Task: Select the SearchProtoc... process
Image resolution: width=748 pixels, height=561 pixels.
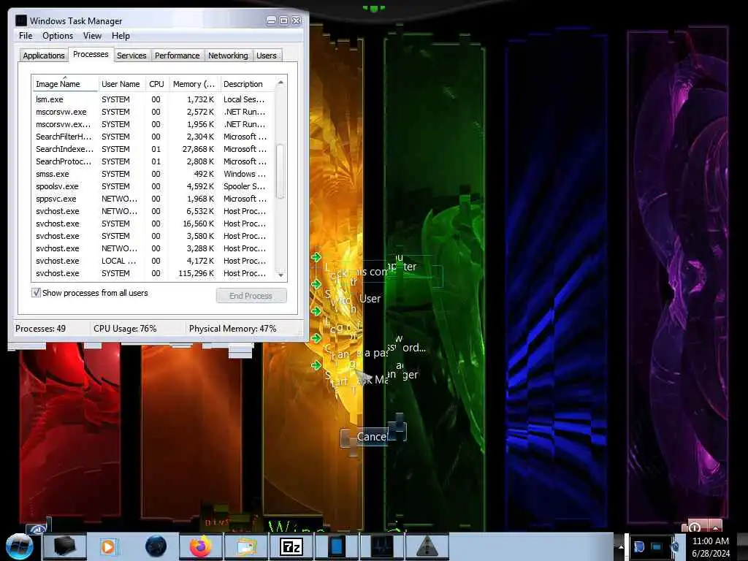Action: (x=153, y=161)
